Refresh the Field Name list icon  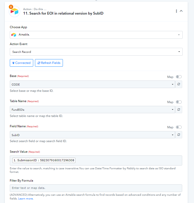tap(179, 135)
